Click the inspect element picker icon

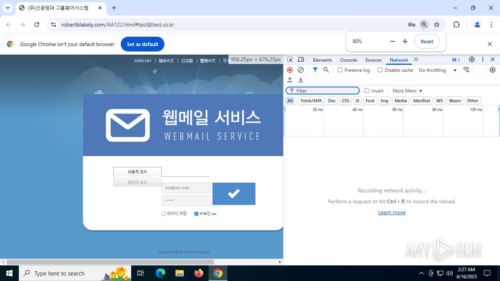290,60
